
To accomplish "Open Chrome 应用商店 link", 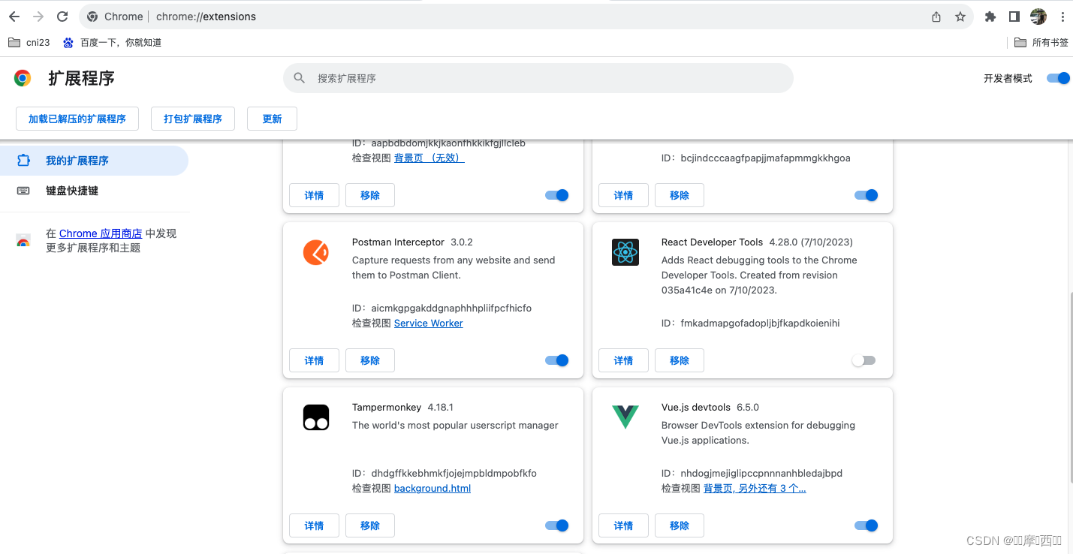I will point(101,233).
